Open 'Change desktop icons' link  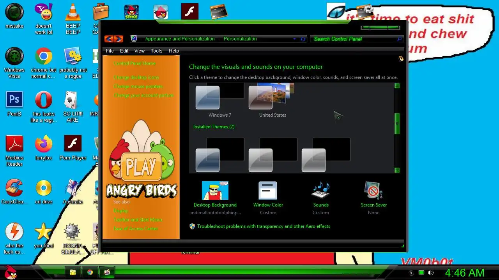click(136, 77)
